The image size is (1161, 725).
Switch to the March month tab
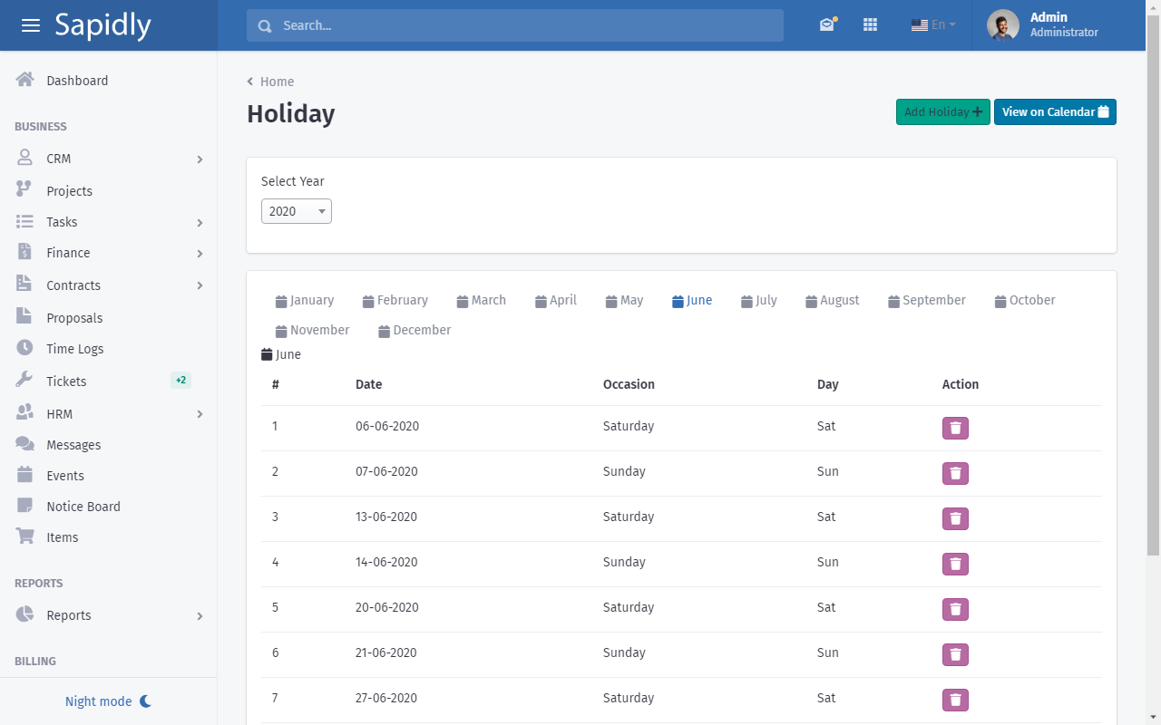point(481,301)
